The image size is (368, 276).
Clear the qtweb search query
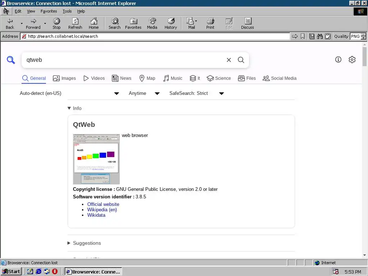pos(229,60)
